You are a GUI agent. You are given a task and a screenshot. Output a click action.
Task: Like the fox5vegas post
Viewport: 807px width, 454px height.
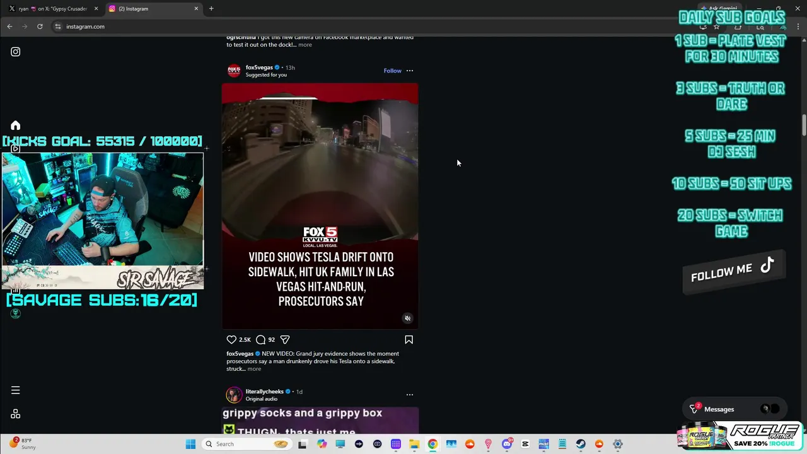[231, 339]
